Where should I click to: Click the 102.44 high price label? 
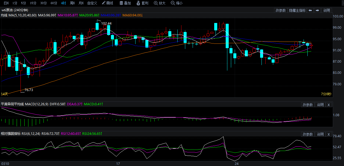(x=106, y=24)
